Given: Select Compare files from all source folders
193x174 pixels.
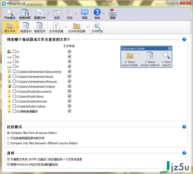Looking at the screenshot, I should (x=8, y=133).
